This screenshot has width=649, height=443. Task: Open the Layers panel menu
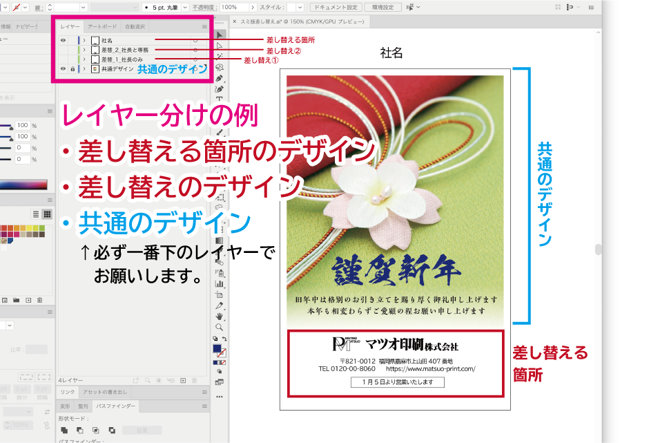point(204,26)
